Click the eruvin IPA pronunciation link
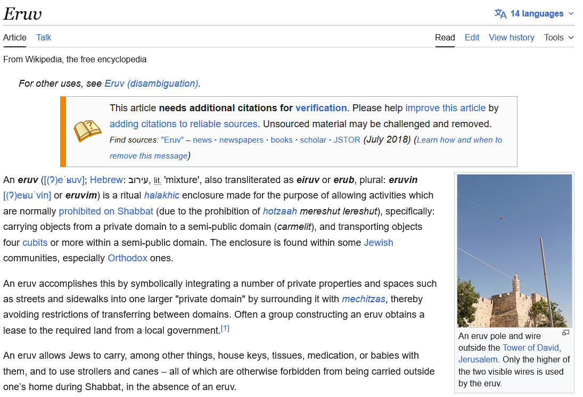 point(27,195)
